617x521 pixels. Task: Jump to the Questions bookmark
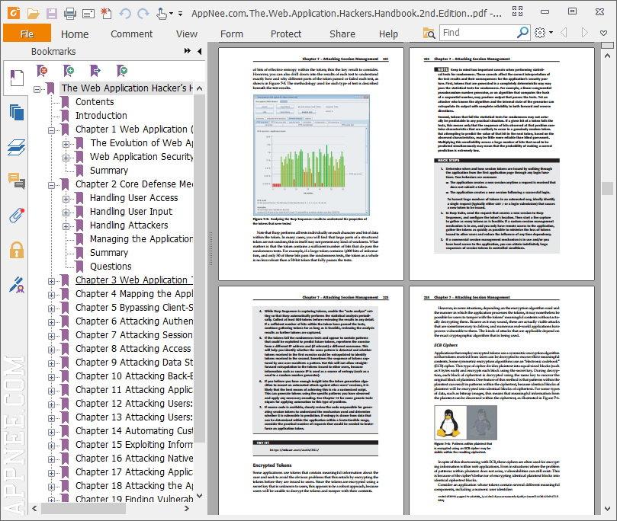click(x=111, y=267)
